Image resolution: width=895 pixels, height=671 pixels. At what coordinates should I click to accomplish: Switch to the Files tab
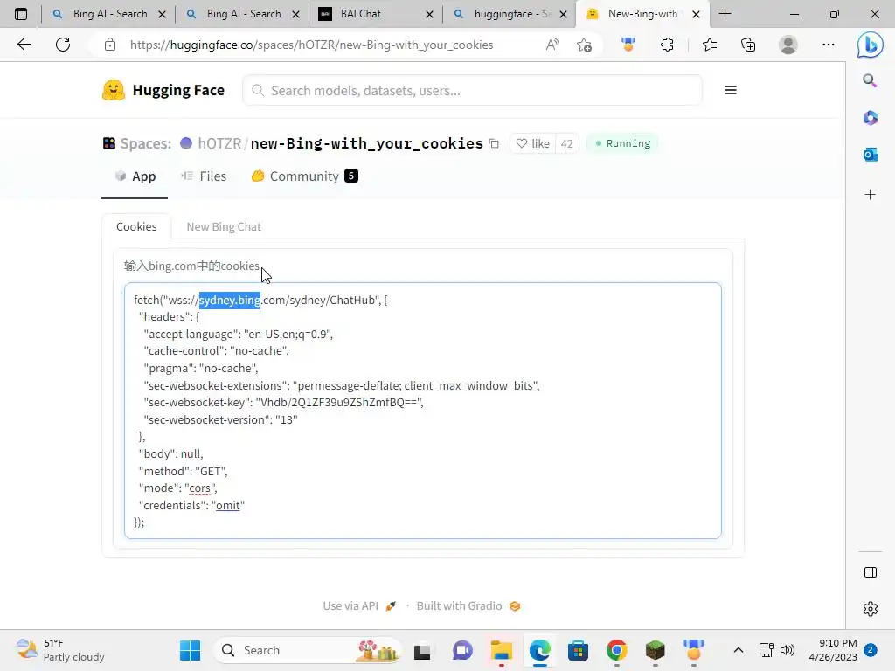pos(204,176)
